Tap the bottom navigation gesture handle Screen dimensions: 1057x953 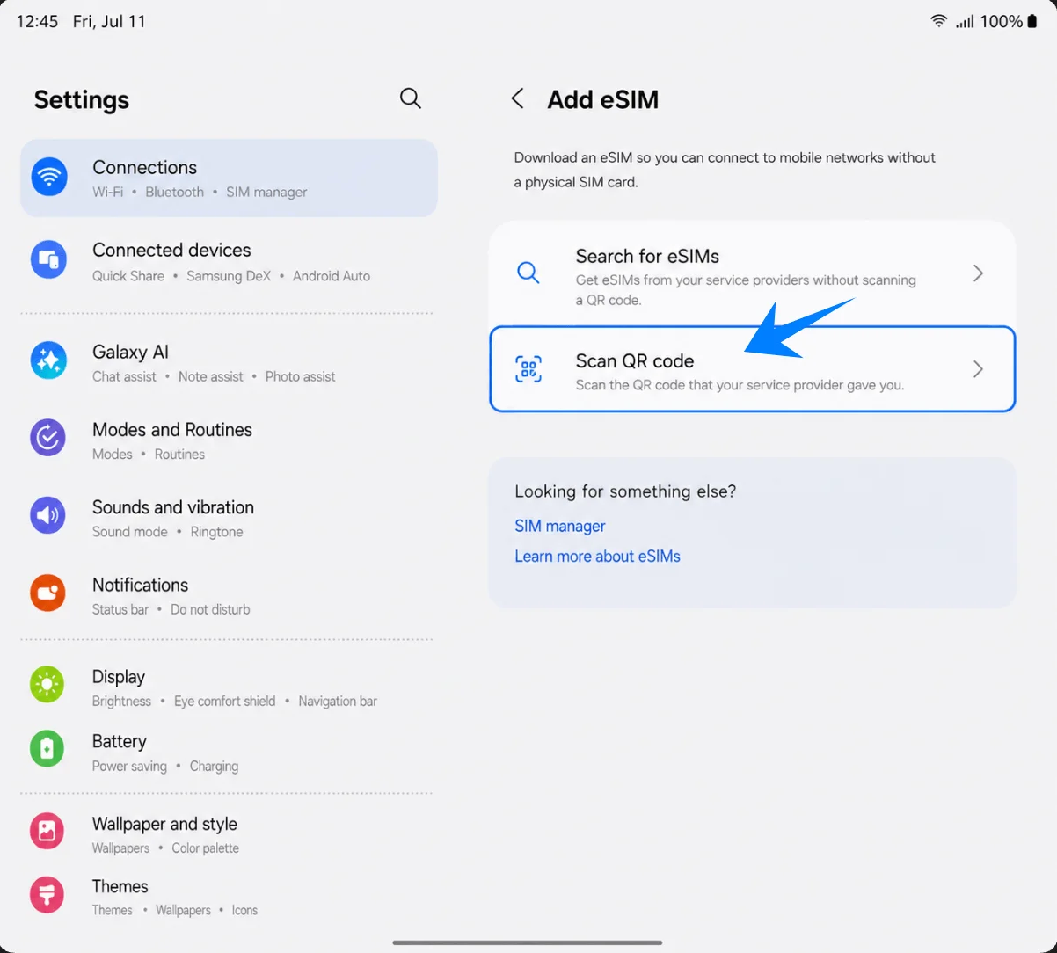(528, 942)
